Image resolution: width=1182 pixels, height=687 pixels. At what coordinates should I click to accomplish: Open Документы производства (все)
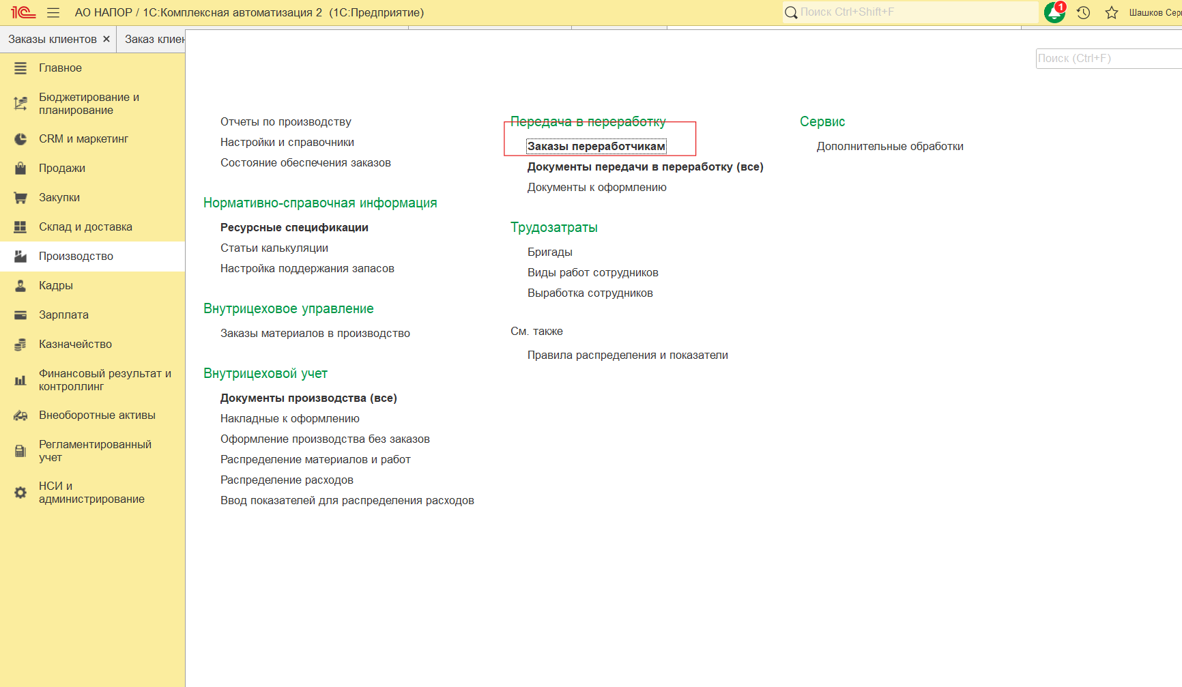point(308,398)
